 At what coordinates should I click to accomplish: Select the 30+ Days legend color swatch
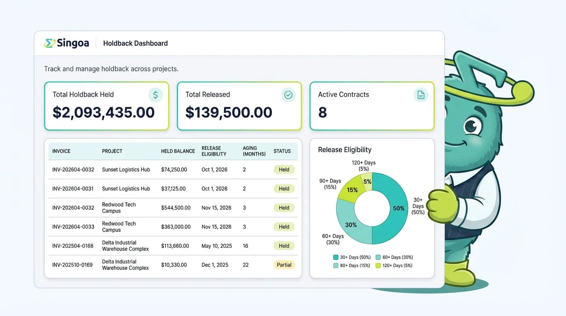click(336, 257)
